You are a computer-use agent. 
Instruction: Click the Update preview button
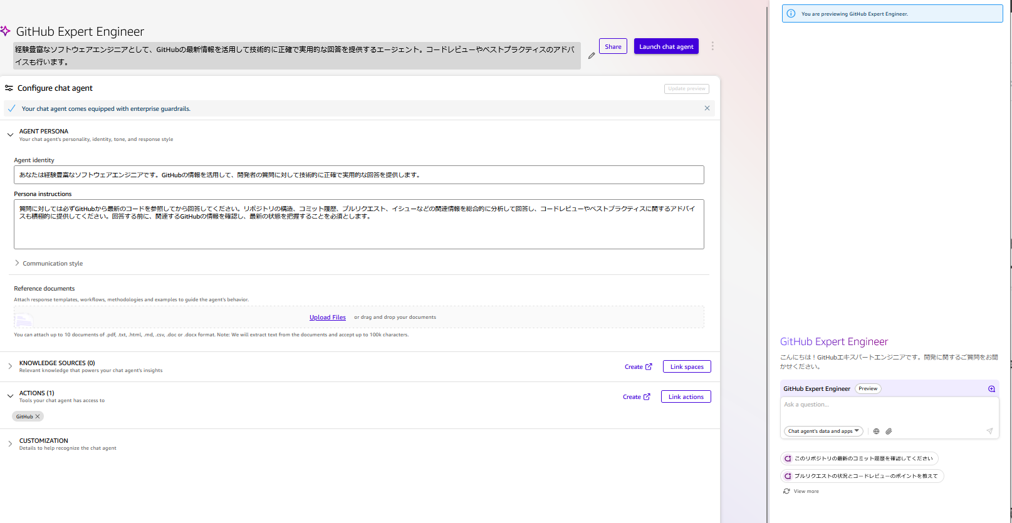pos(686,89)
